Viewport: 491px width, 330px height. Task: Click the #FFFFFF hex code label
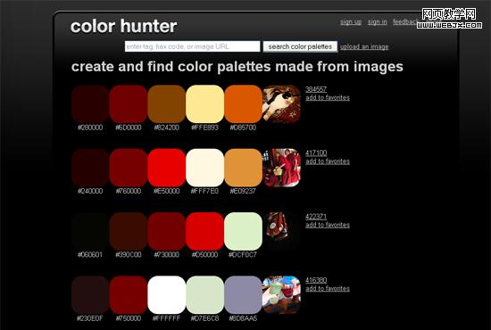point(167,318)
